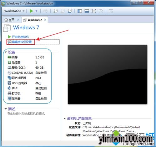Open the Workstation menu
Image resolution: width=156 pixels, height=147 pixels.
pyautogui.click(x=14, y=11)
